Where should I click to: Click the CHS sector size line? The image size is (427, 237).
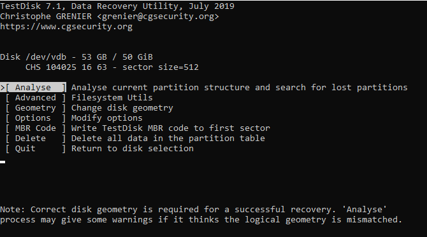tap(112, 67)
